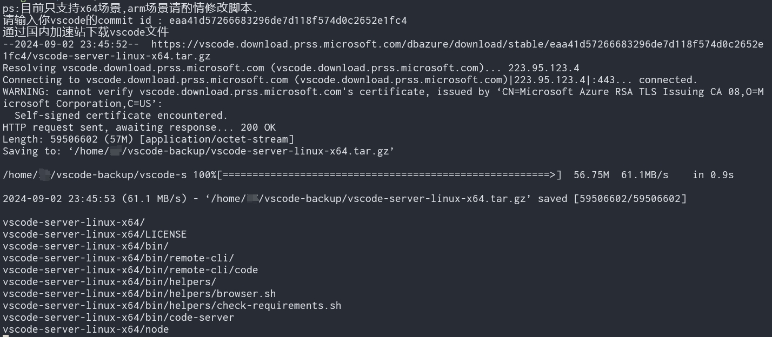Click the resolved IP 223.95.123.4
Viewport: 772px width, 337px height.
point(543,68)
